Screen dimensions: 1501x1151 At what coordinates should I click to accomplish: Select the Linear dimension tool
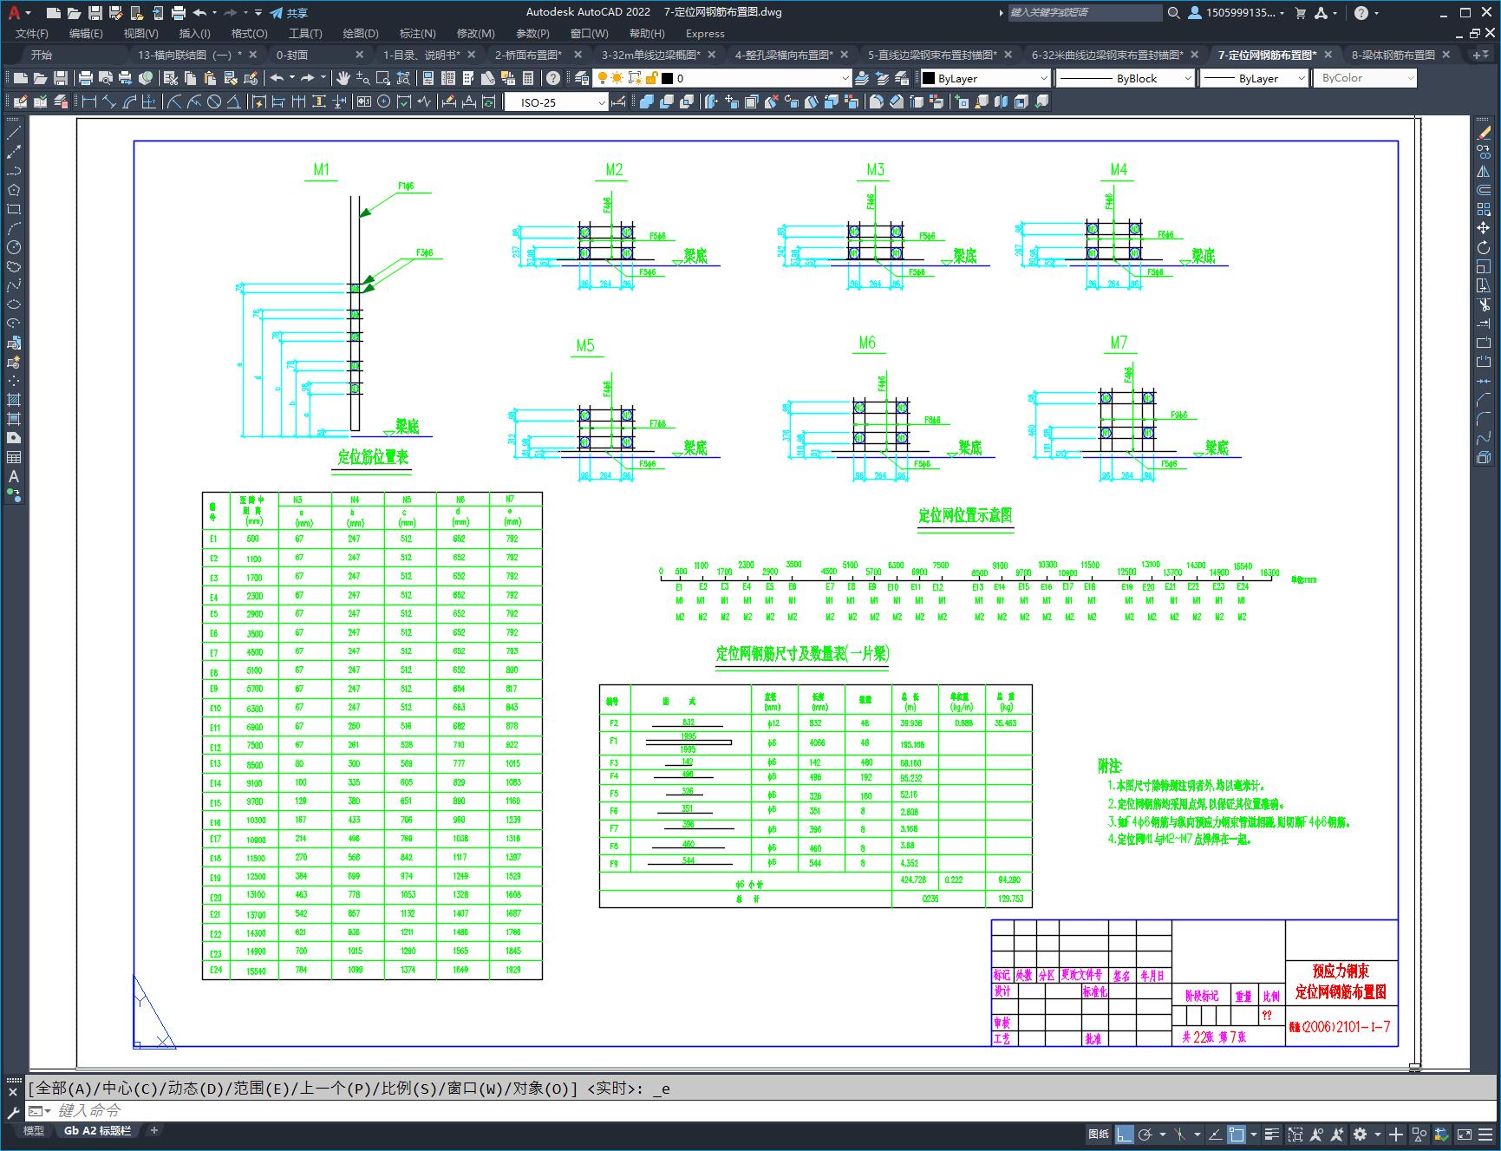pos(88,101)
